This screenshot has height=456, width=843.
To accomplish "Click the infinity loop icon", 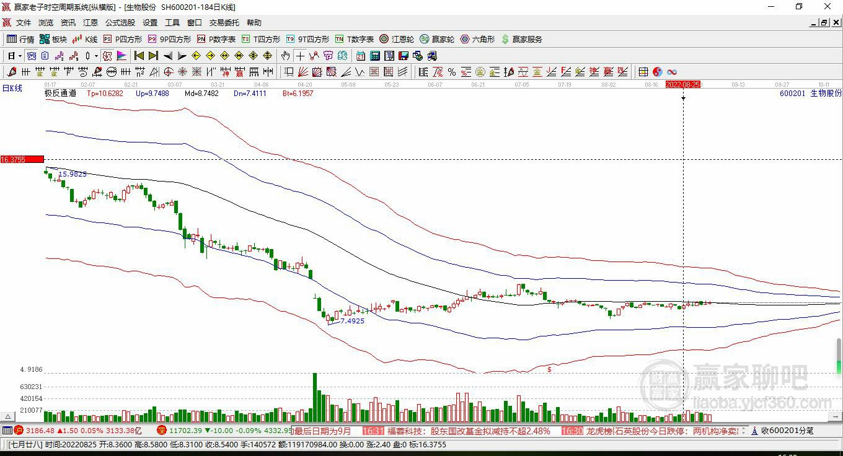I will click(x=671, y=72).
